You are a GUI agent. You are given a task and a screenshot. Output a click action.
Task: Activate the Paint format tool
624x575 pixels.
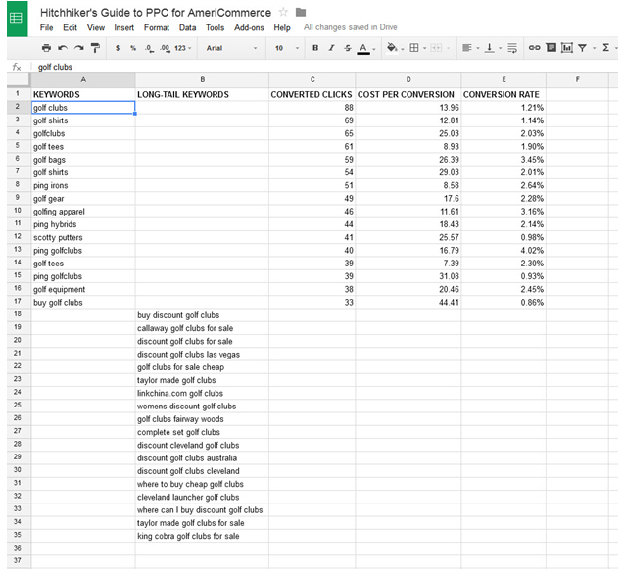click(95, 48)
